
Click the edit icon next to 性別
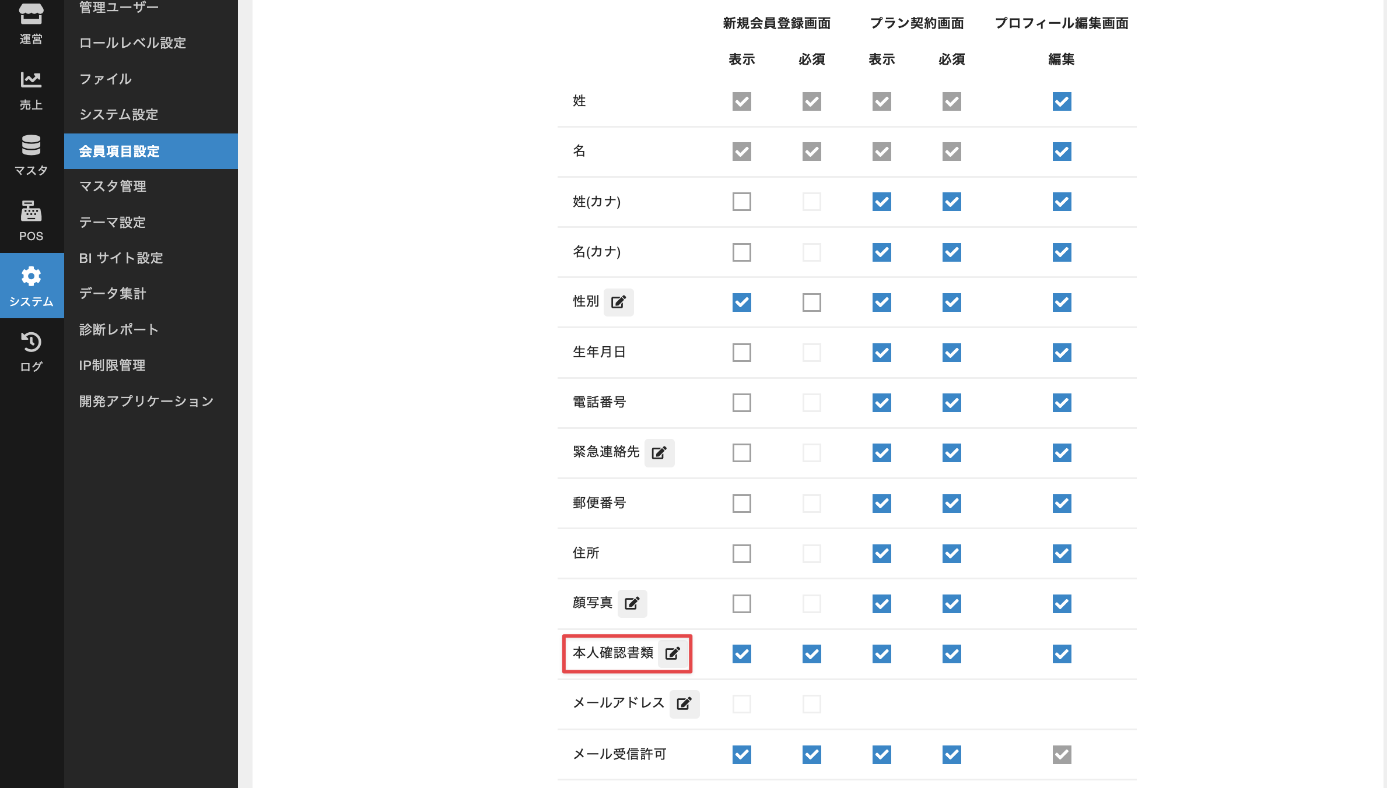pyautogui.click(x=618, y=302)
